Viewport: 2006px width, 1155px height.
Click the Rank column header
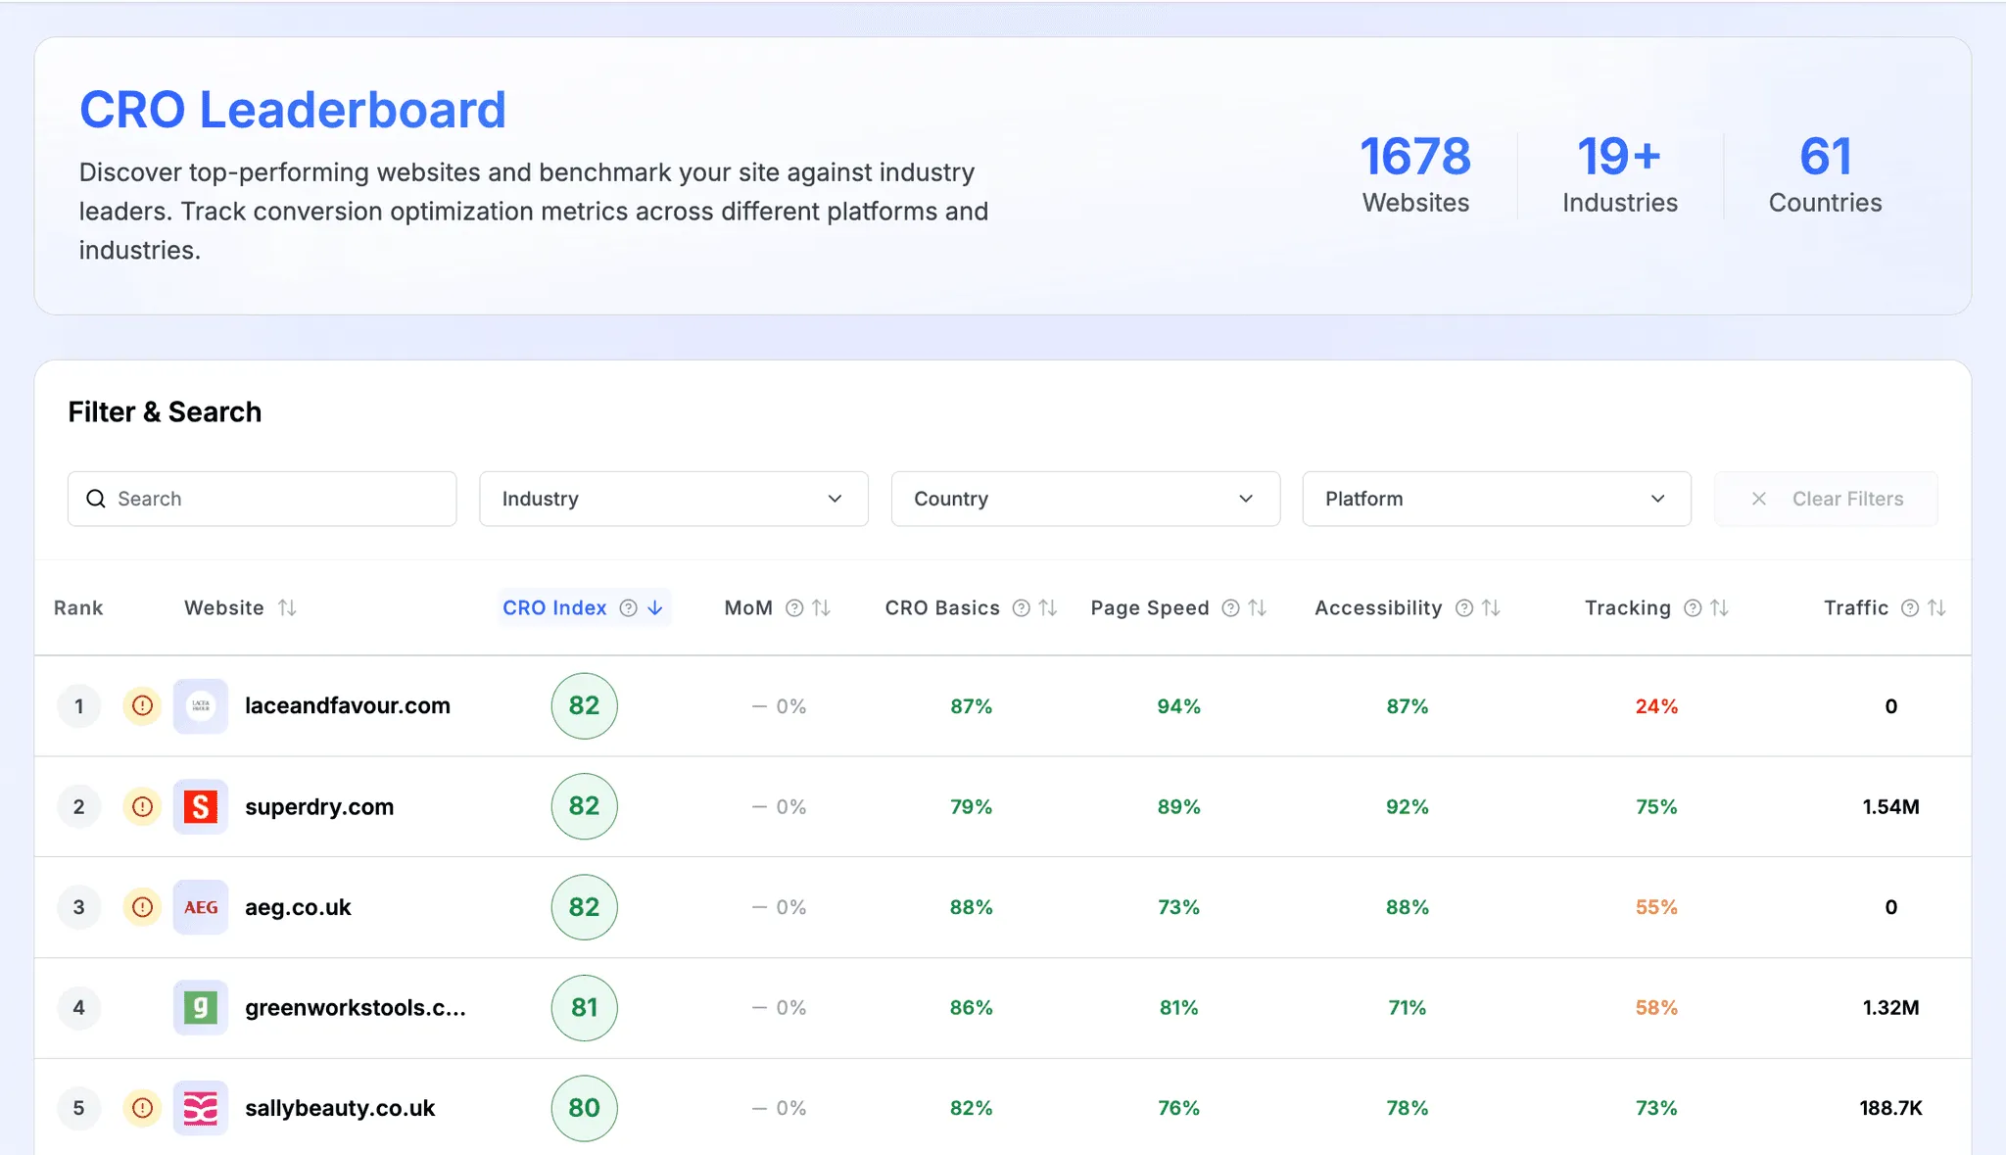[x=78, y=608]
